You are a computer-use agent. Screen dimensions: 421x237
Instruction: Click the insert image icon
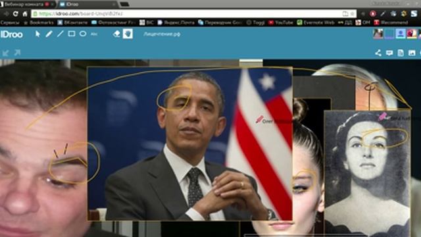412,53
